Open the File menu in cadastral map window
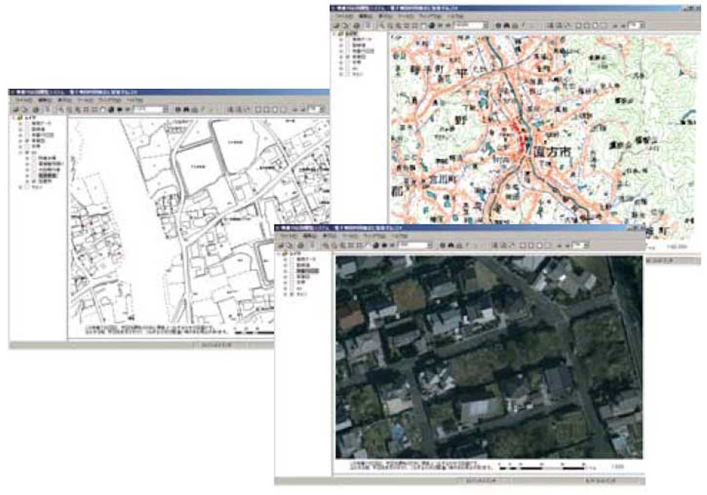Image resolution: width=707 pixels, height=495 pixels. [23, 100]
